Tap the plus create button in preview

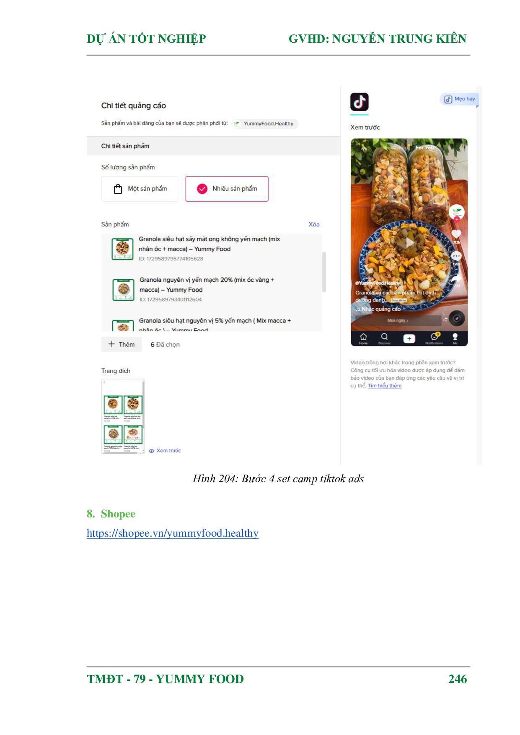[409, 338]
